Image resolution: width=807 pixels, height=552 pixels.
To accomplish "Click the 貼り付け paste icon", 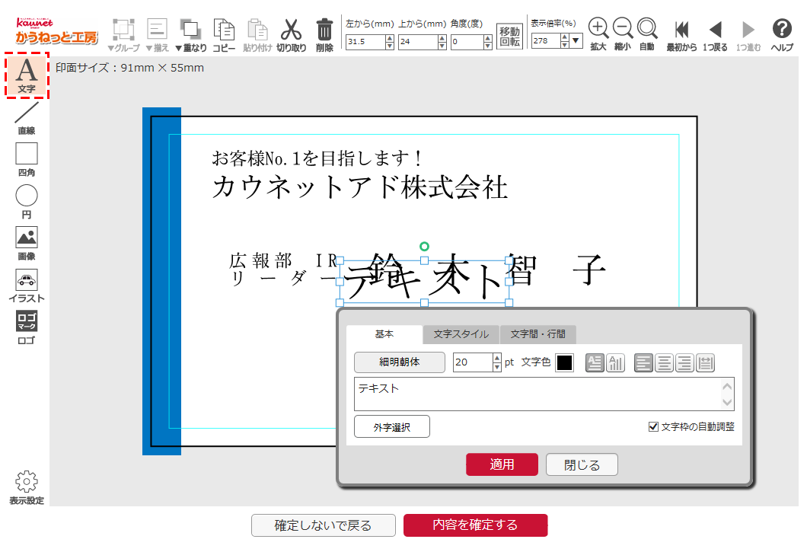I will (257, 35).
